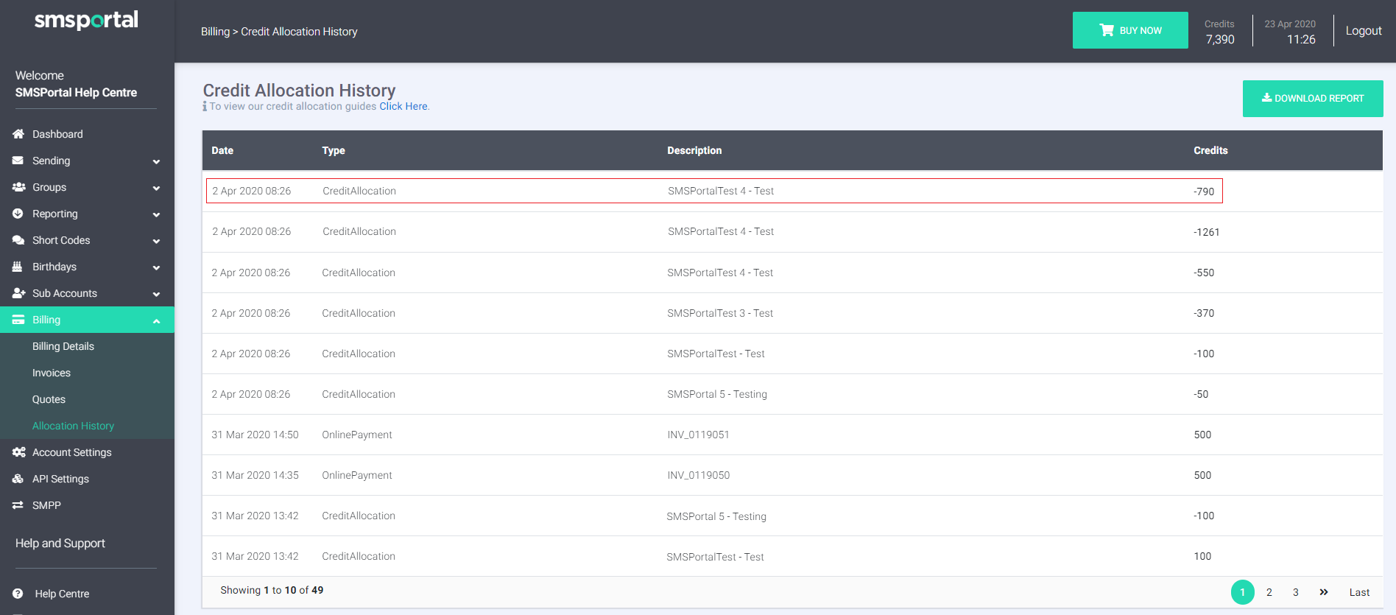Click the BUY NOW button
Screen dimensions: 1396x615
point(1130,30)
